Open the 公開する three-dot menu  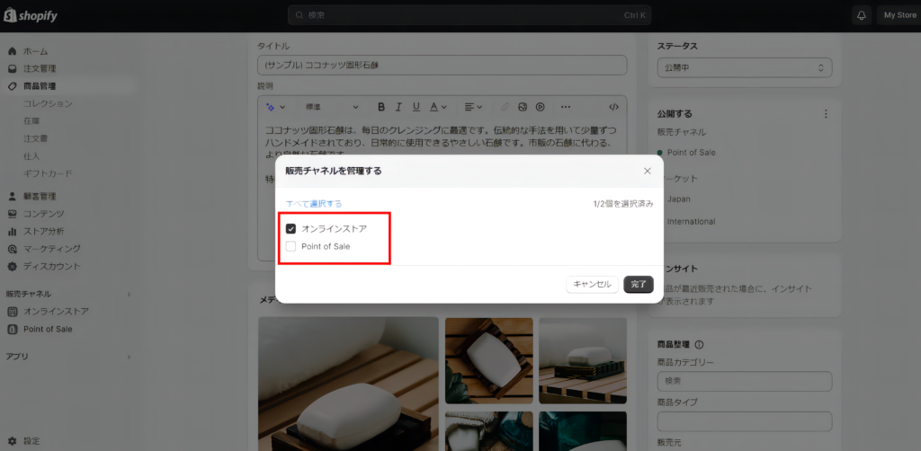point(826,114)
